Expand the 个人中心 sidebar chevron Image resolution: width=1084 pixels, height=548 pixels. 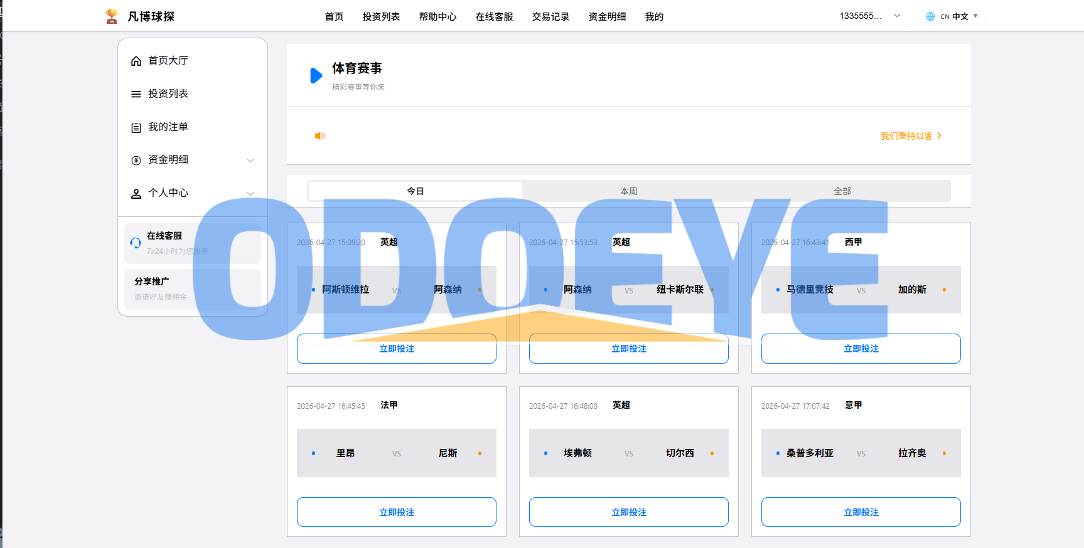pos(250,194)
